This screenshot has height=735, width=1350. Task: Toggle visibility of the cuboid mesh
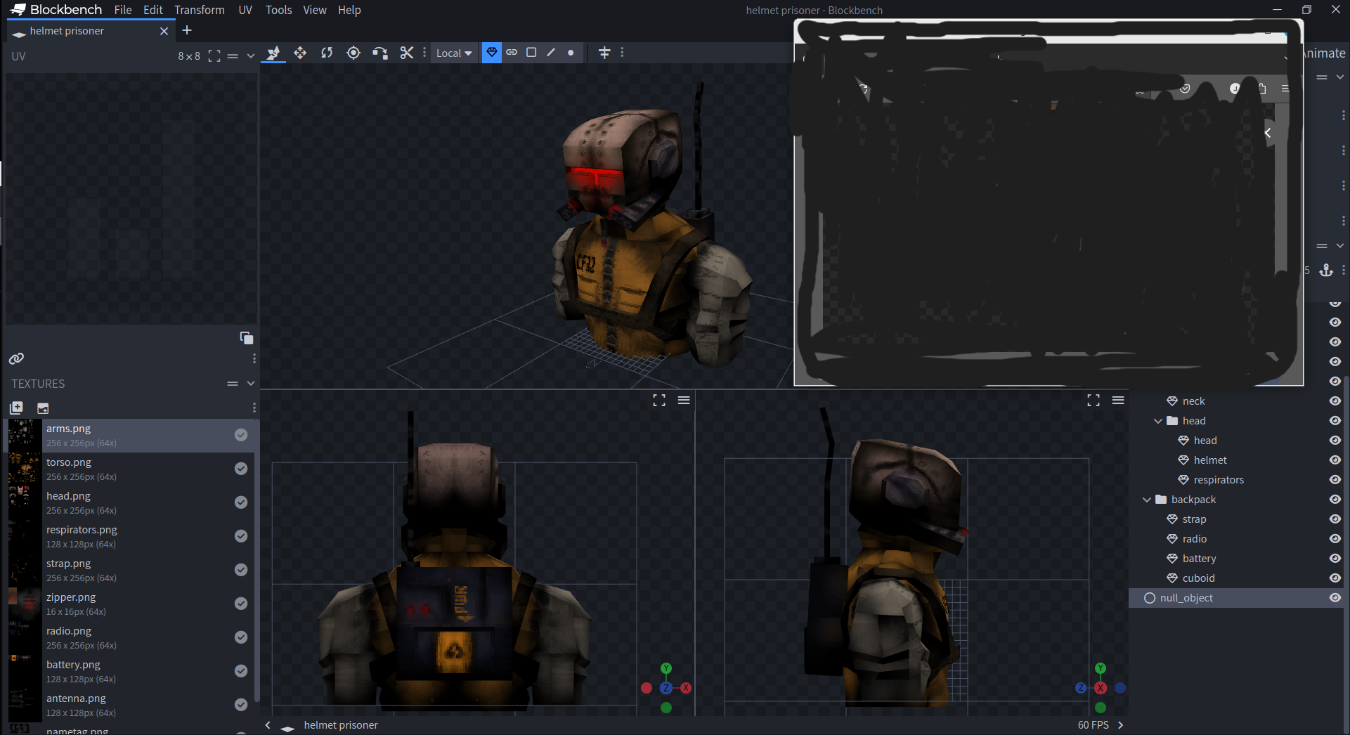[x=1335, y=578]
